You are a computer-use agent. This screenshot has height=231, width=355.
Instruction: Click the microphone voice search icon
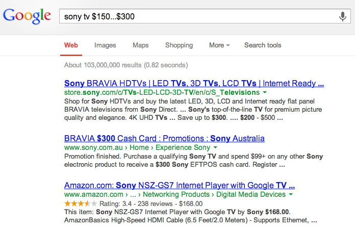(343, 16)
